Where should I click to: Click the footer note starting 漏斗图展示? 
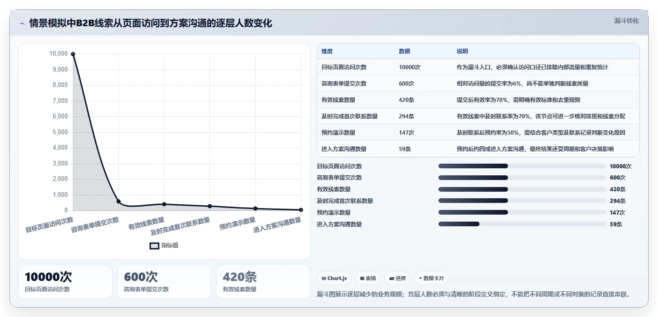[x=474, y=294]
